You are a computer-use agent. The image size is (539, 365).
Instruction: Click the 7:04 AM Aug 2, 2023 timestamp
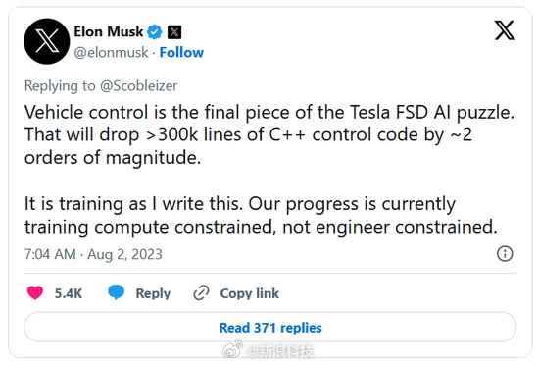pyautogui.click(x=93, y=254)
